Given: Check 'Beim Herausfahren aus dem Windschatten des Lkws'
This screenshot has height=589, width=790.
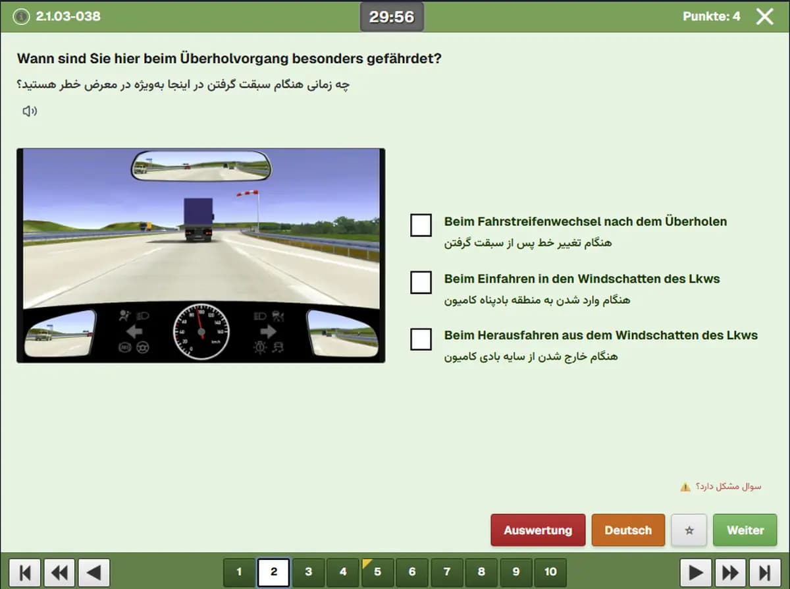Looking at the screenshot, I should pos(421,339).
